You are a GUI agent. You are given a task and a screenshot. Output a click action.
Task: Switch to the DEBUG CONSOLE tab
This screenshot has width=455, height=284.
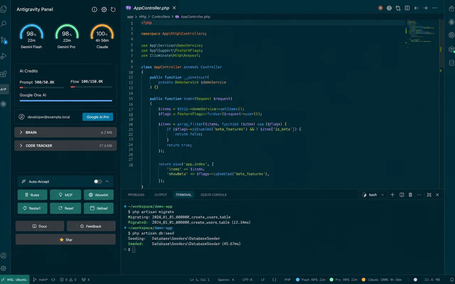(214, 195)
